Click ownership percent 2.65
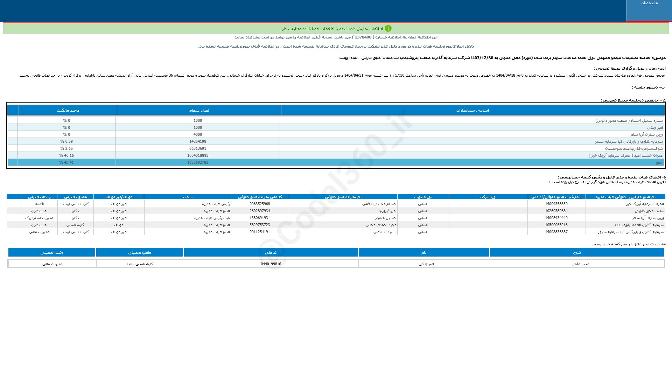Screen dimensions: 672x378 coord(66,148)
